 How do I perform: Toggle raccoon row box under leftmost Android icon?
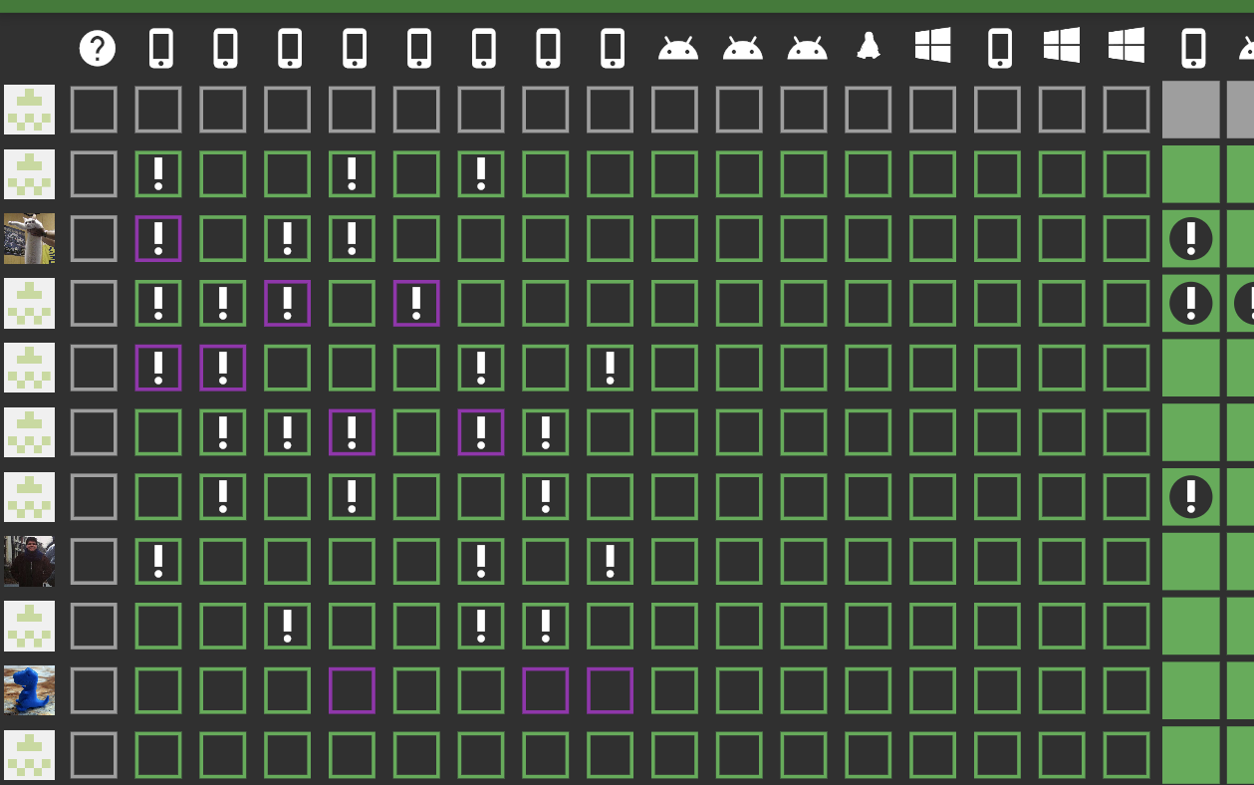pos(675,238)
